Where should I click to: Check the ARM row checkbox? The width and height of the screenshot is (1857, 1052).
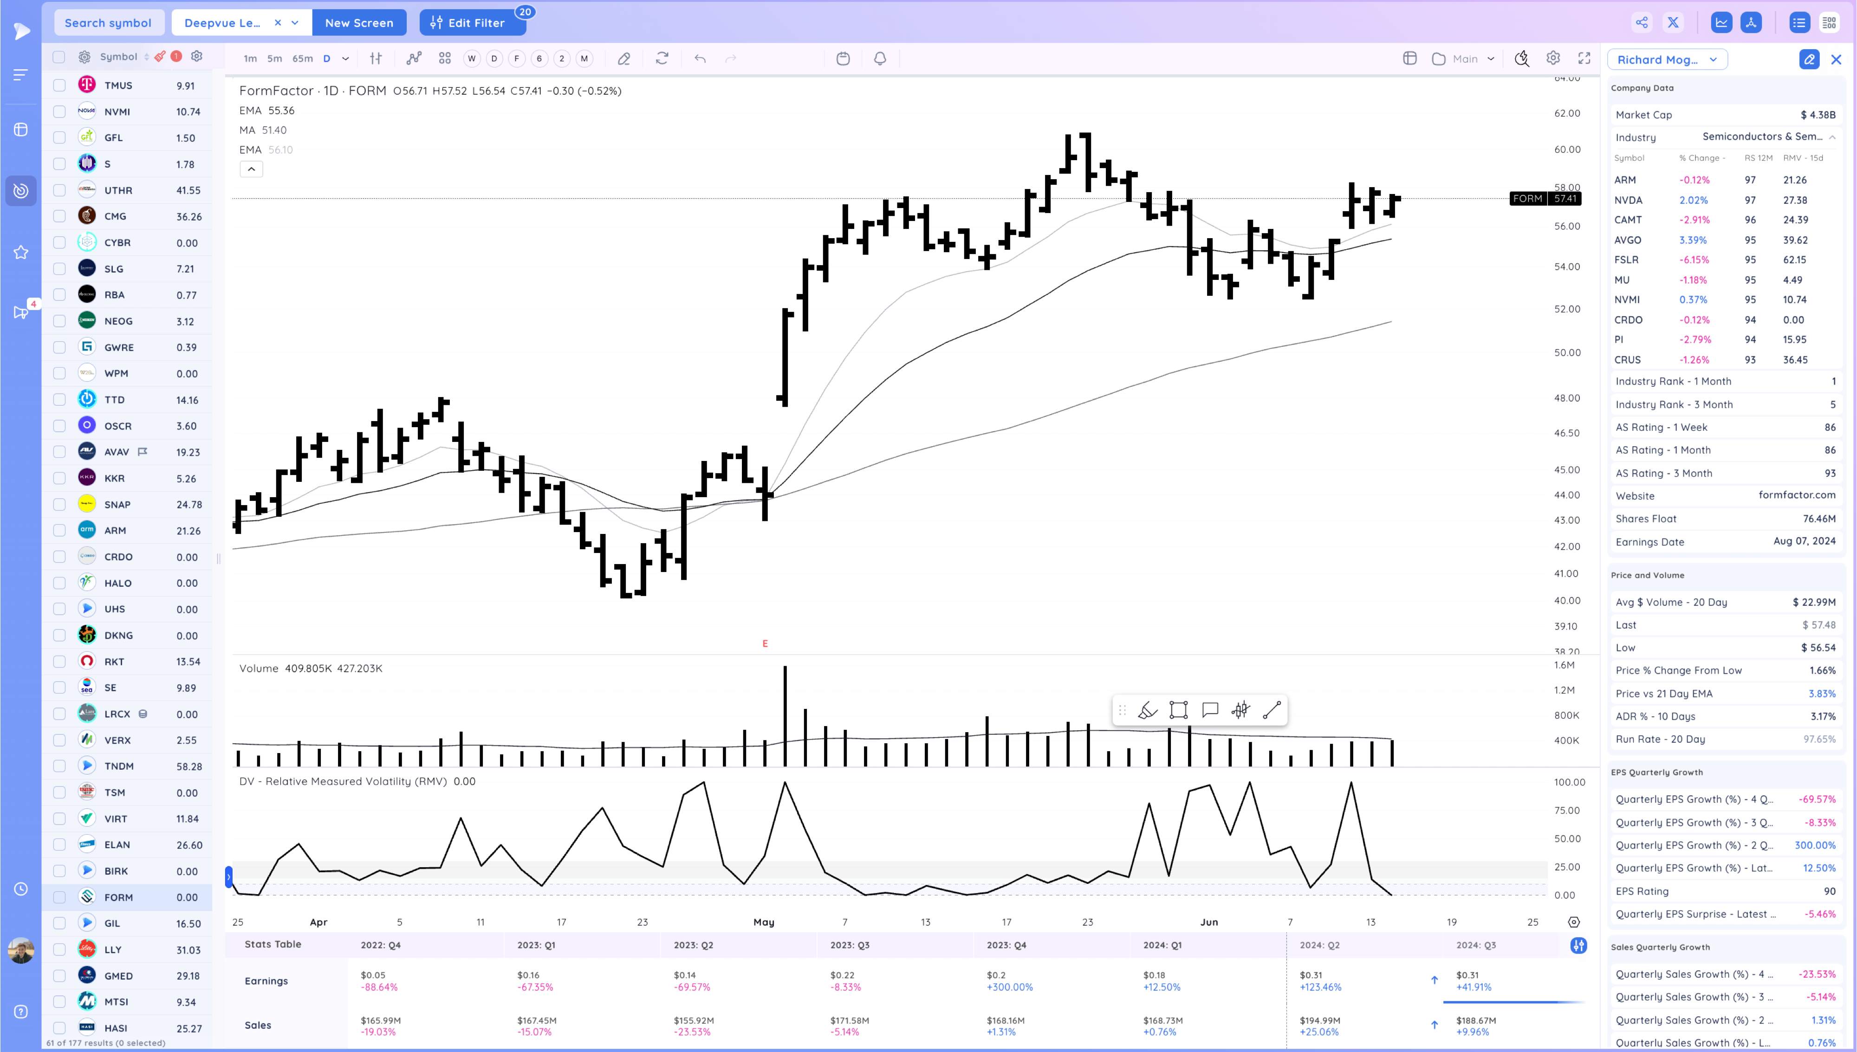click(59, 530)
